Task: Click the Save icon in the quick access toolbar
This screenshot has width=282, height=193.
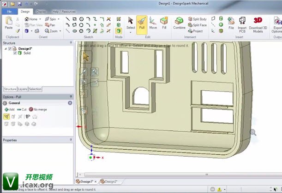Action: (19, 4)
